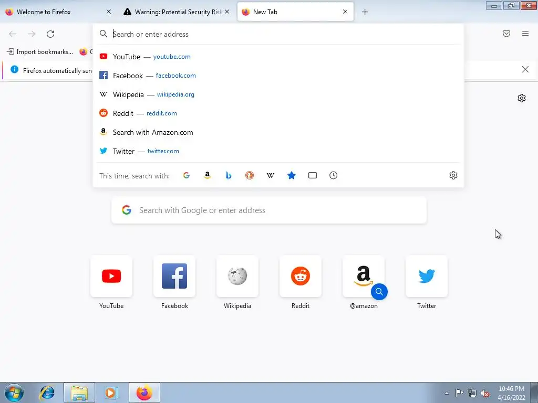Viewport: 538px width, 403px height.
Task: Go forward with the forward arrow
Action: pyautogui.click(x=32, y=34)
